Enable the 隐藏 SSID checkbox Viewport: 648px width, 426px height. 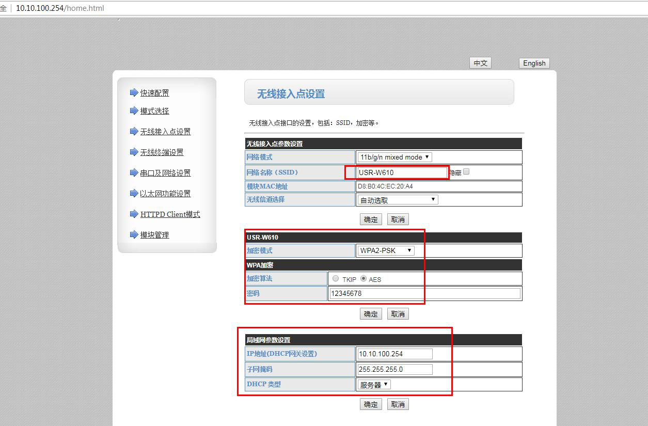point(466,172)
